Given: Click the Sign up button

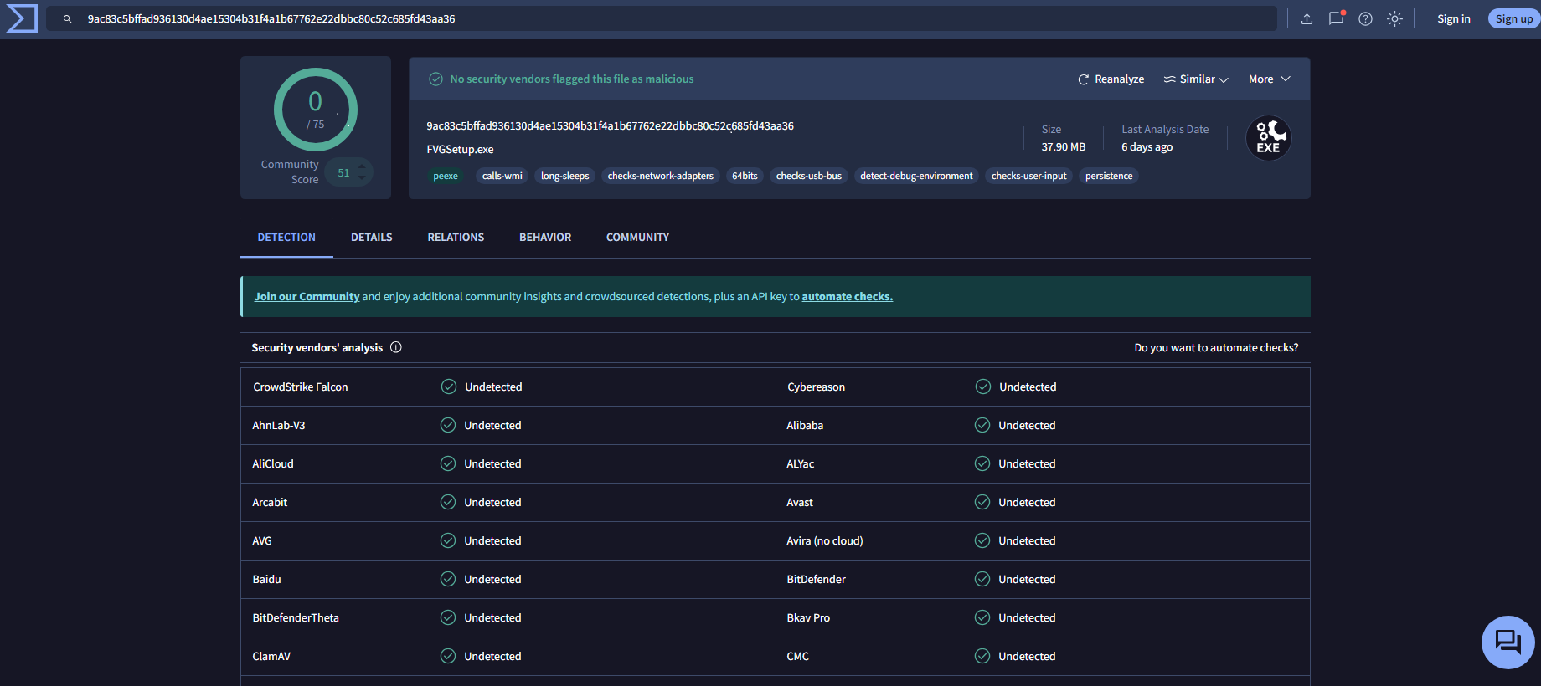Looking at the screenshot, I should (1514, 19).
